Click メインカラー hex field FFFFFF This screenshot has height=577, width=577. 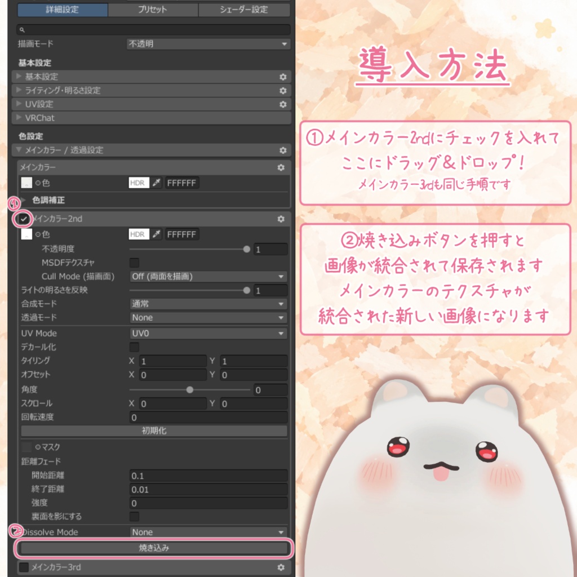182,183
